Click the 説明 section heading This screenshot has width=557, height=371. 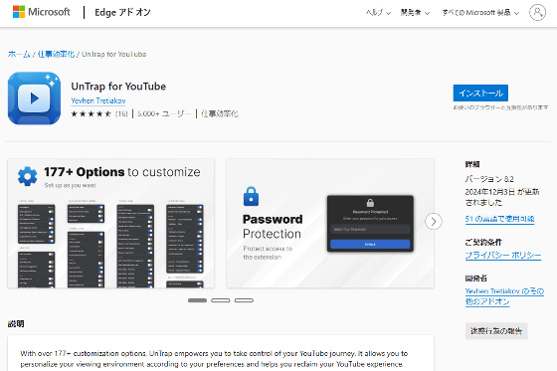pyautogui.click(x=16, y=323)
